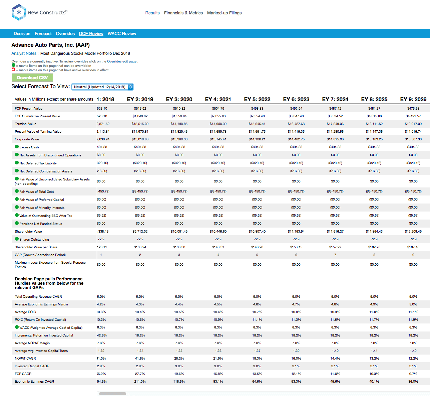
Task: Click the $9,712.02 shareholder value cell
Action: (x=140, y=232)
